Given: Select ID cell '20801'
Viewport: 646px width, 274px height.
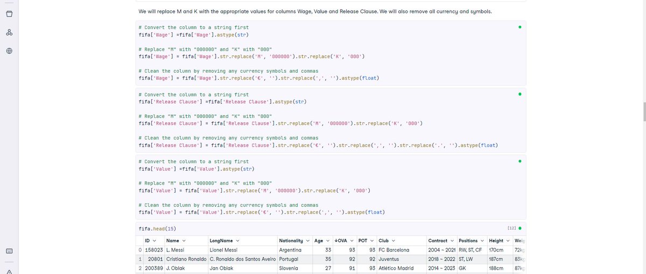Looking at the screenshot, I should 154,259.
